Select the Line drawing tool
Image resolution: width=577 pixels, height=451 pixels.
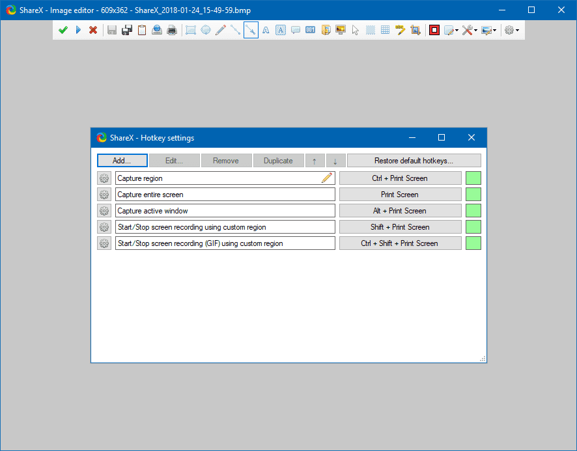tap(236, 30)
